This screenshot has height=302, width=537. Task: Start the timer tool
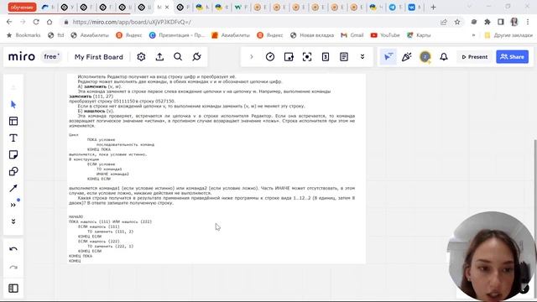270,57
